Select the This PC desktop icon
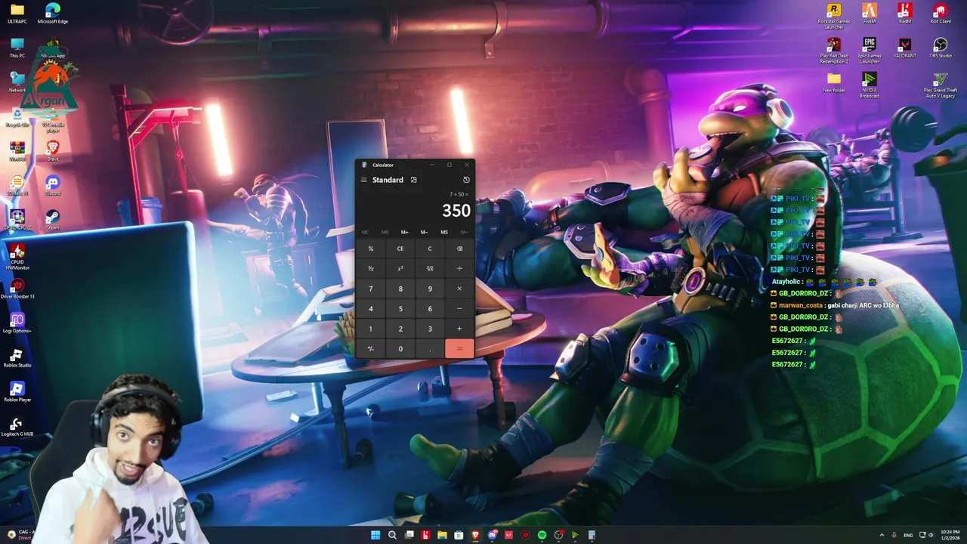 click(17, 48)
